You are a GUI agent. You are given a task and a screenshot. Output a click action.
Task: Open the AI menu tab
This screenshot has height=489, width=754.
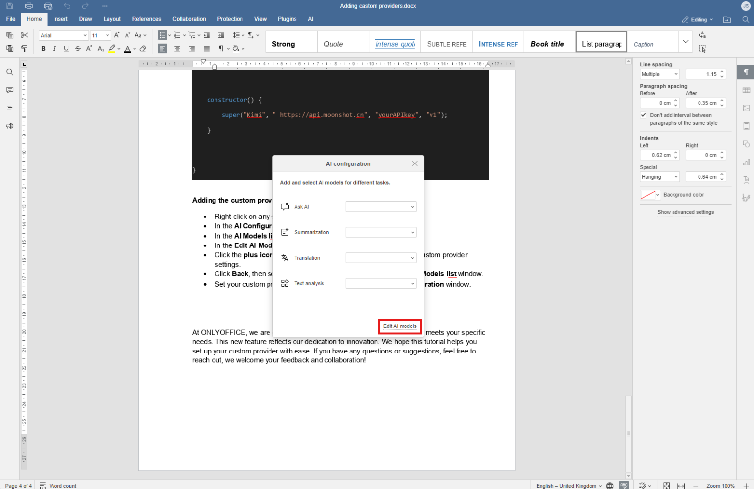coord(310,19)
